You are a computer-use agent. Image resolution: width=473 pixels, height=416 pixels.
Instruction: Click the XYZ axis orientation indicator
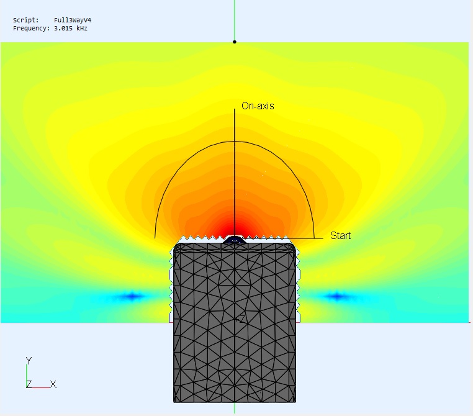(x=41, y=373)
